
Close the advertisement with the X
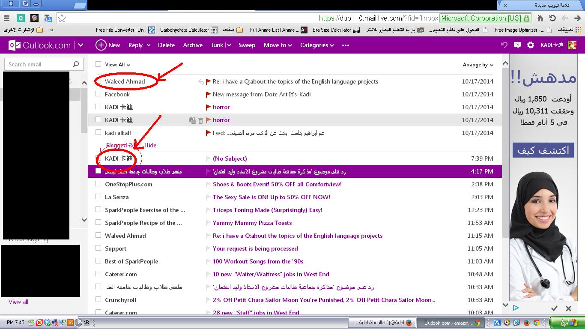pyautogui.click(x=568, y=308)
